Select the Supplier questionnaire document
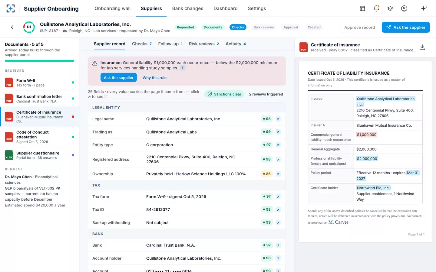Image resolution: width=436 pixels, height=272 pixels. pos(40,155)
